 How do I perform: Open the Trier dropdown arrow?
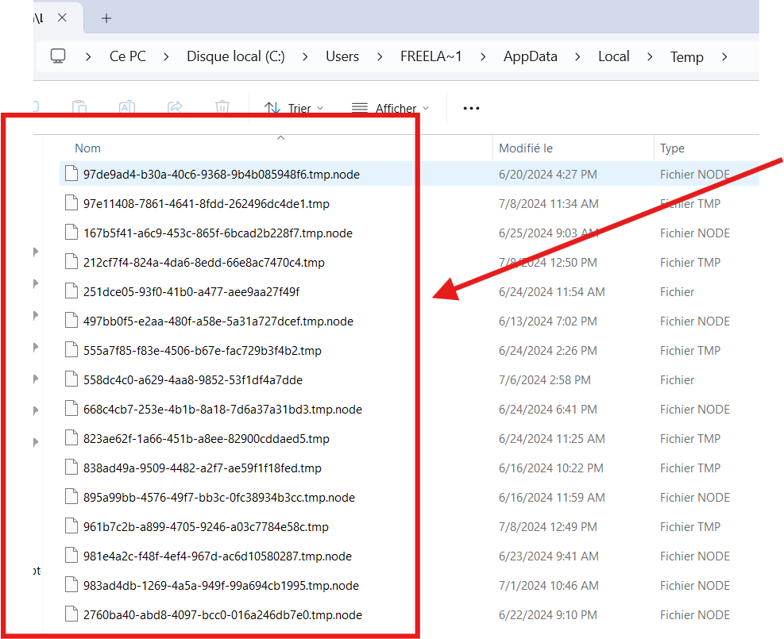point(320,108)
